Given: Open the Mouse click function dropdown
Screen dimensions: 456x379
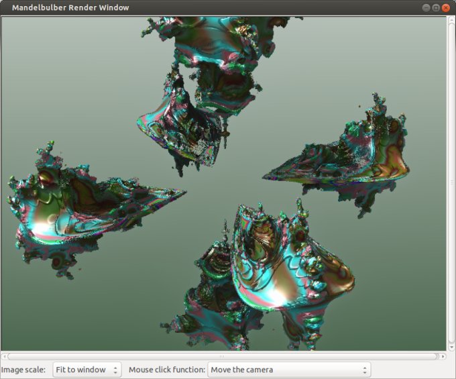Looking at the screenshot, I should [x=288, y=370].
